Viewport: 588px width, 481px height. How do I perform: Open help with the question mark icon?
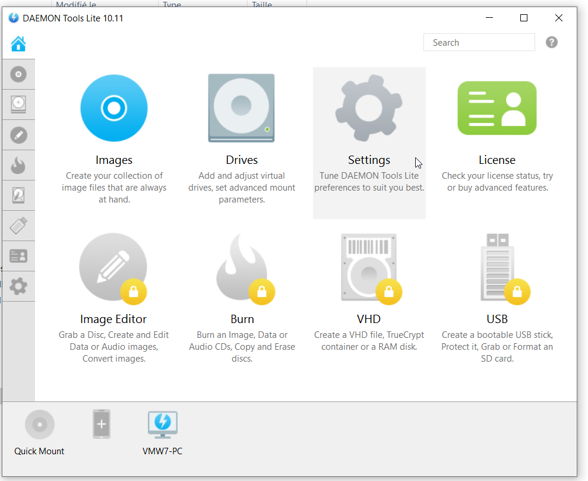(x=552, y=42)
